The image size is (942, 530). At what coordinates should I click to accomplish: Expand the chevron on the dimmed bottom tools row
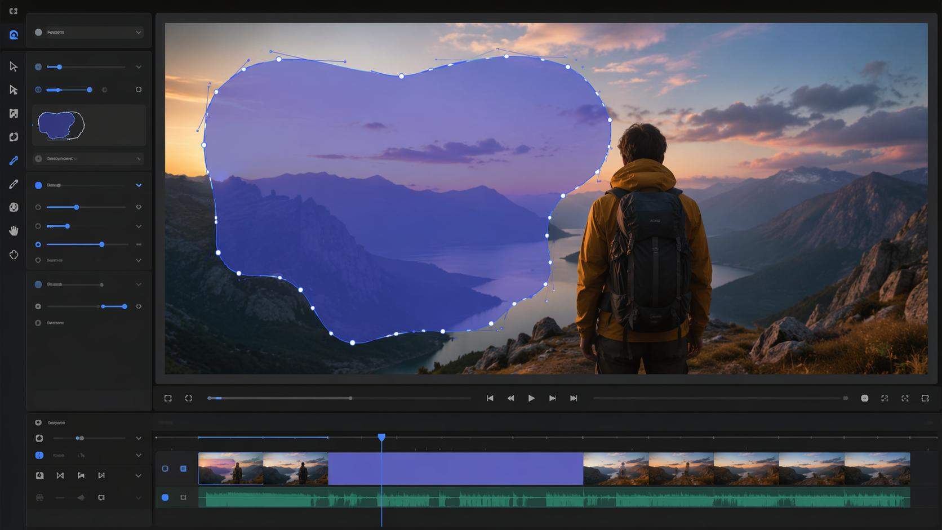point(139,498)
